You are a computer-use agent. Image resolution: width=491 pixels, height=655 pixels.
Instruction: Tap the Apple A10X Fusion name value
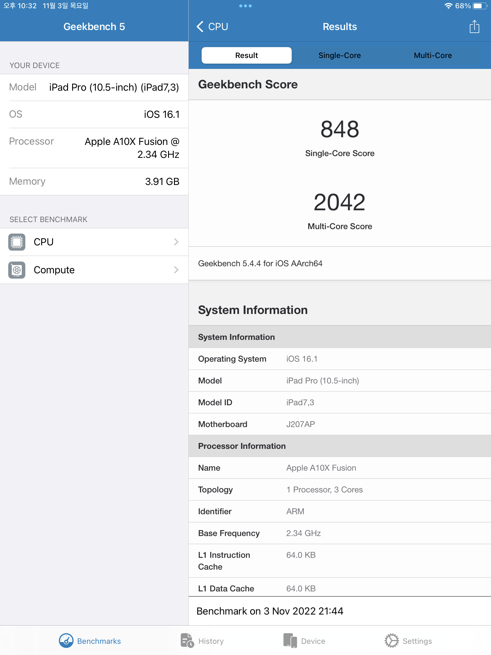coord(321,468)
